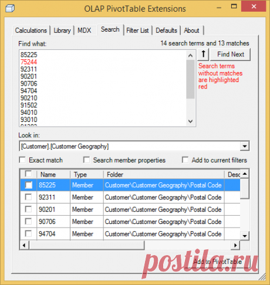270x285 pixels.
Task: Maximize the OLAP PivotTable Extensions window
Action: click(234, 6)
